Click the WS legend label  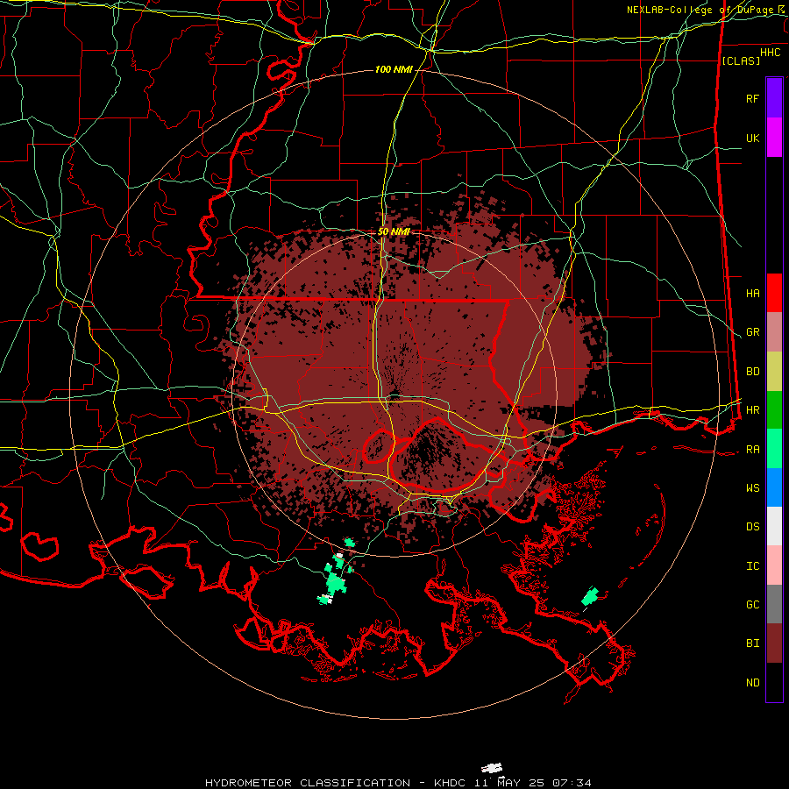click(752, 487)
